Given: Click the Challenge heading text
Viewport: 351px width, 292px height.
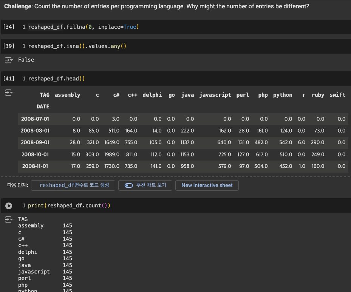Looking at the screenshot, I should (x=156, y=6).
